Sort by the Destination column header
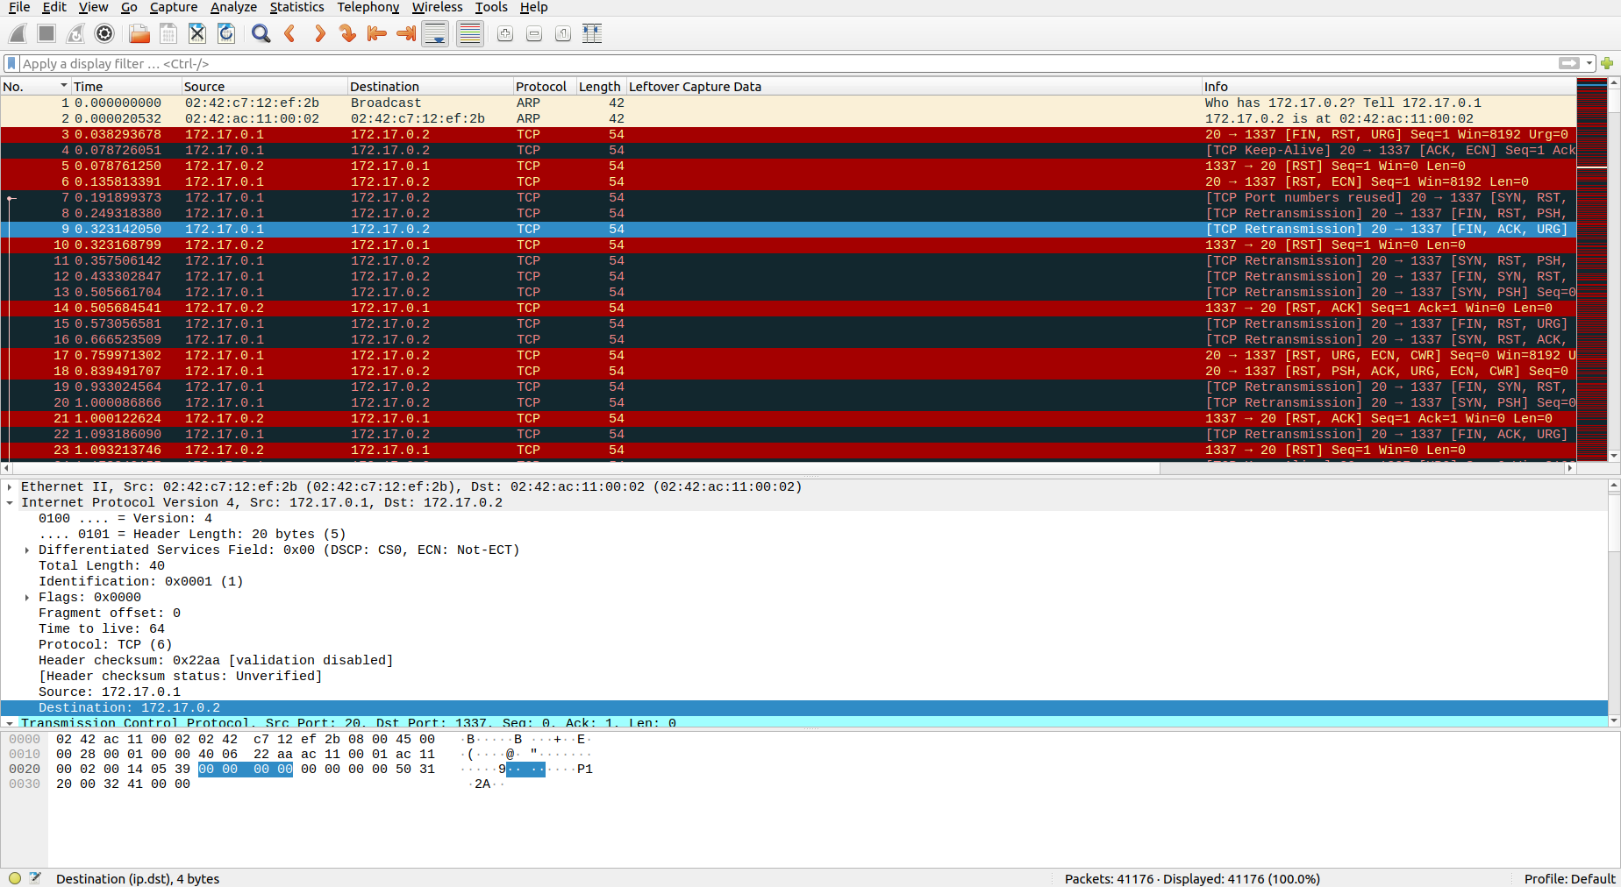 pos(430,86)
